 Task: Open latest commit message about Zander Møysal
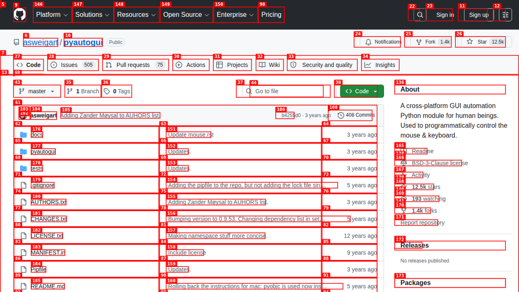point(110,116)
